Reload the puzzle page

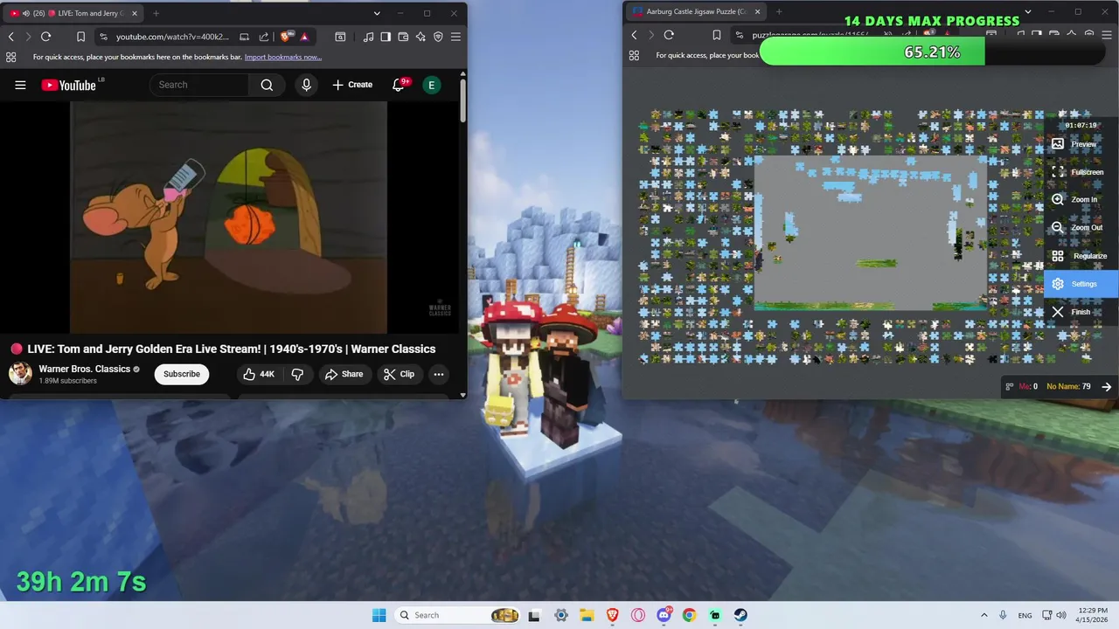[x=669, y=35]
